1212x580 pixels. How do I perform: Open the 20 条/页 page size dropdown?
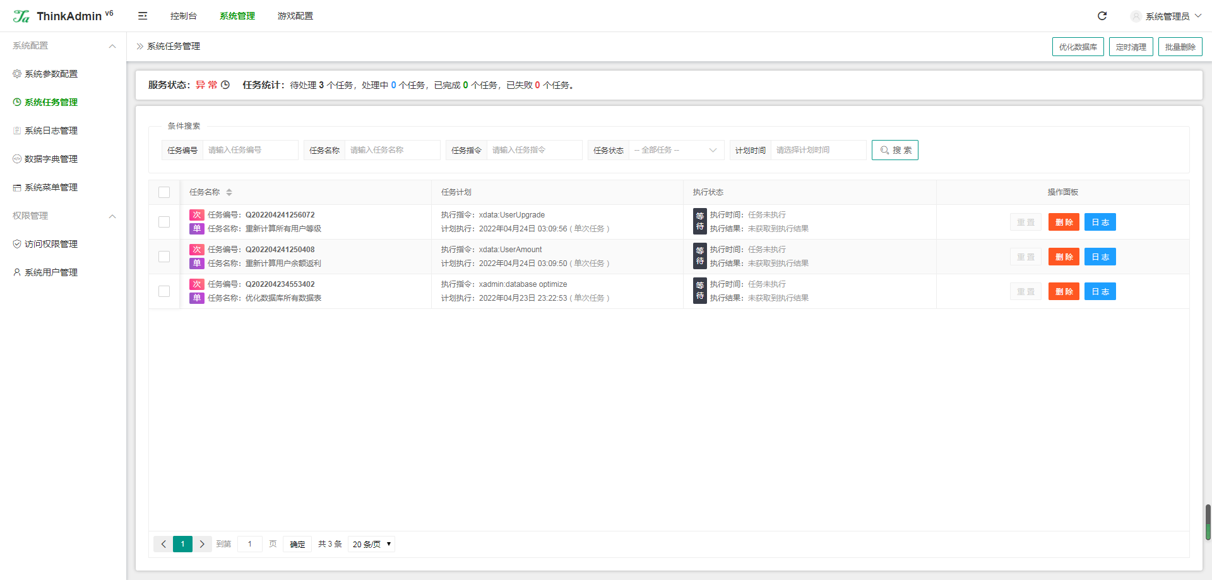coord(371,544)
